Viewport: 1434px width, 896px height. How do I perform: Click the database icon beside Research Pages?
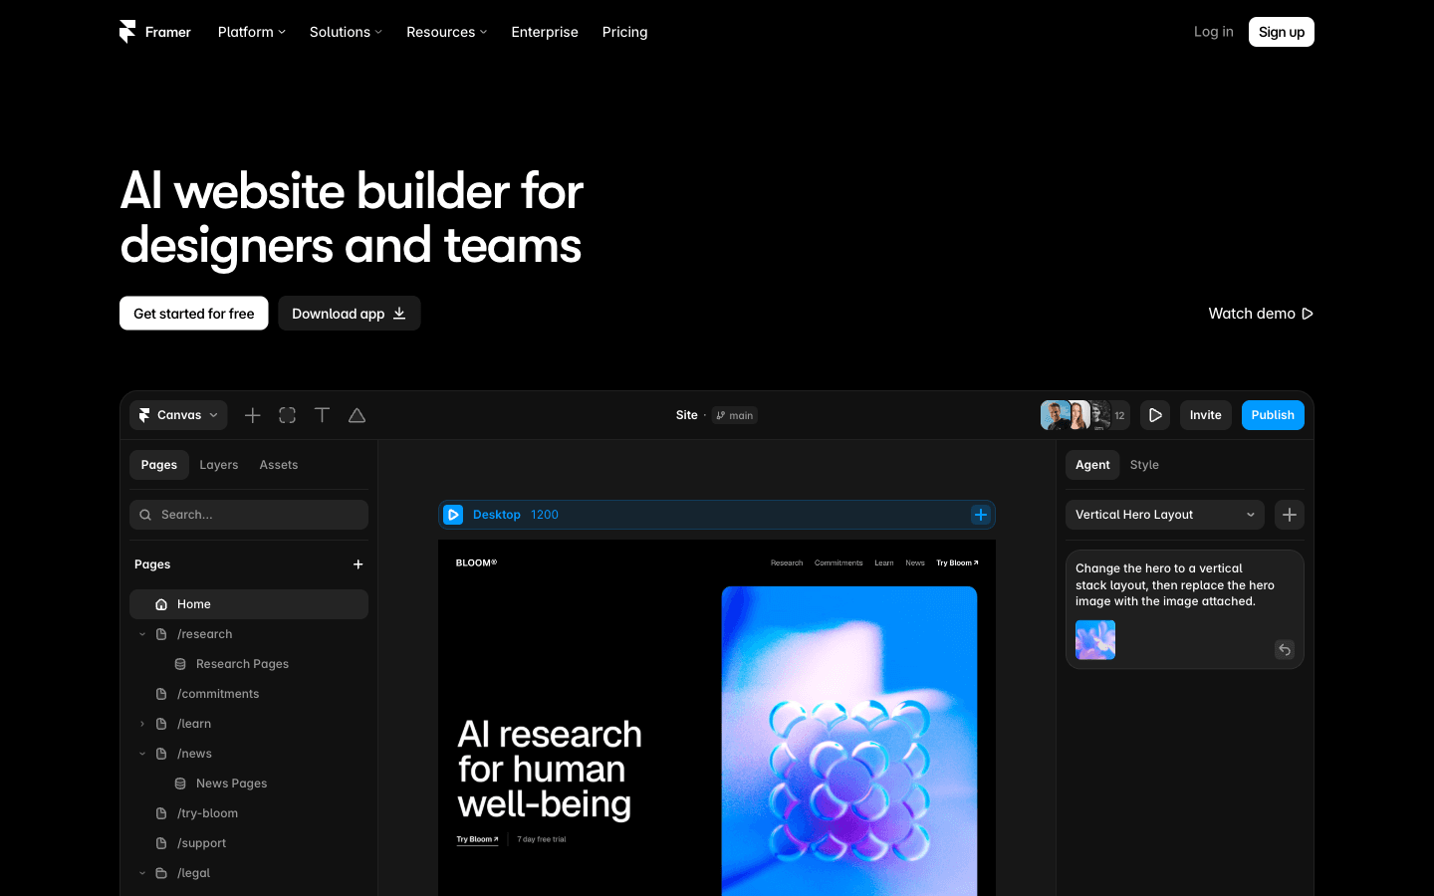click(180, 664)
